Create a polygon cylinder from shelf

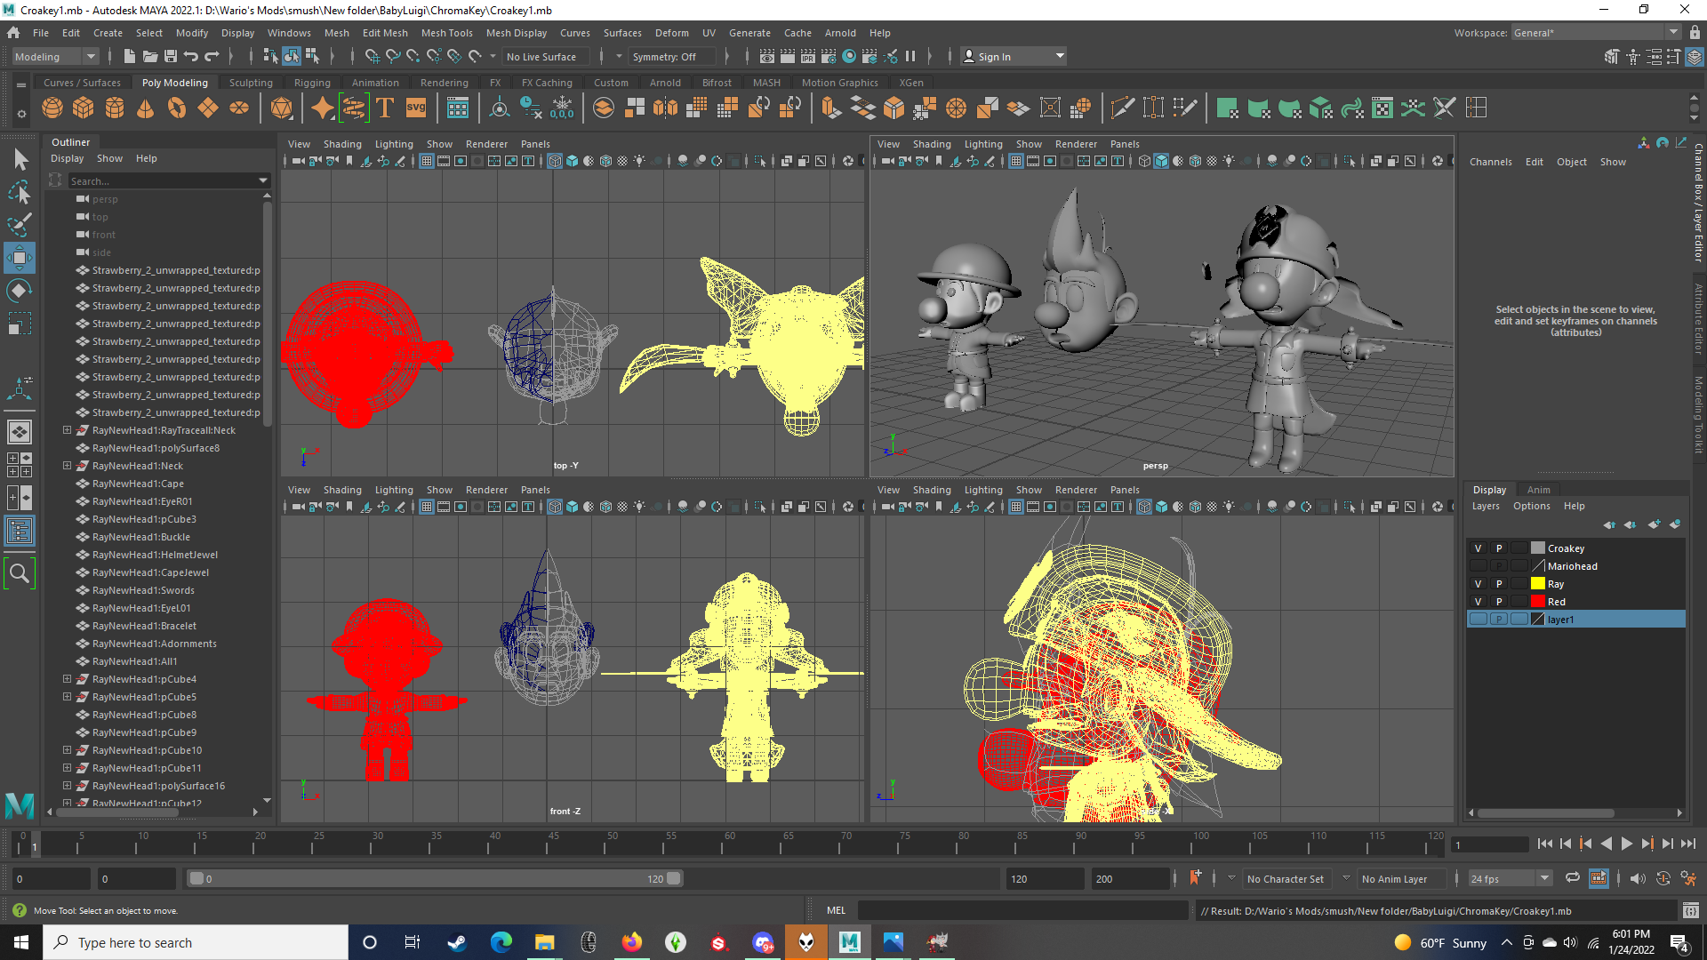coord(115,108)
